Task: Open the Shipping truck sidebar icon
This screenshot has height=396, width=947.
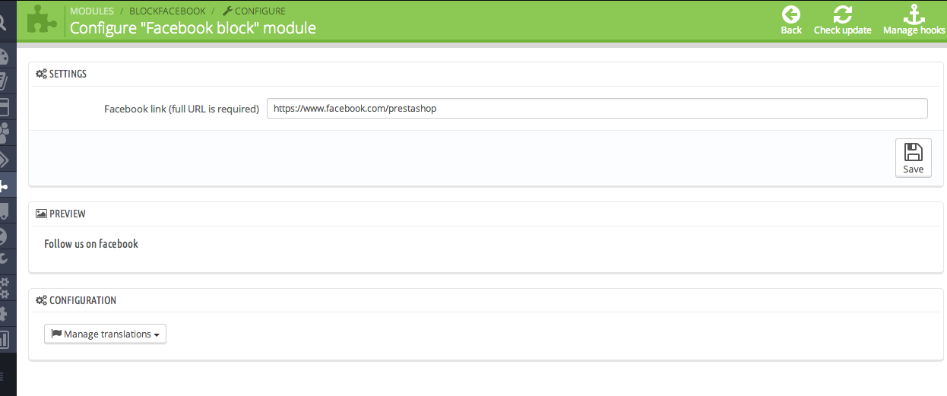Action: (x=4, y=211)
